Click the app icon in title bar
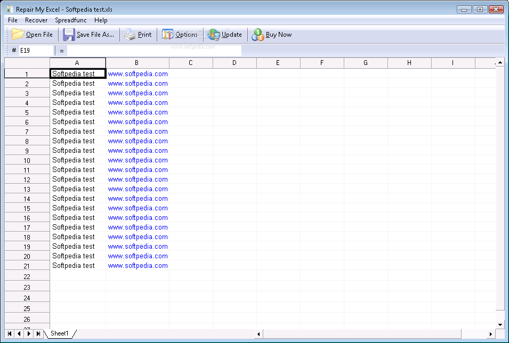This screenshot has width=509, height=343. [x=10, y=10]
